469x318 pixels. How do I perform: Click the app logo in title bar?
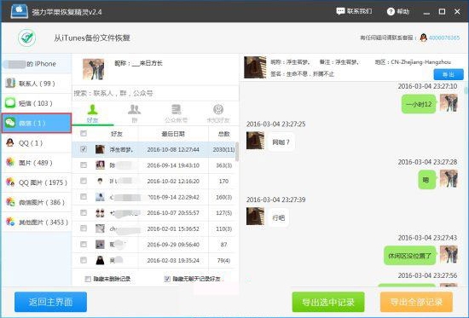(20, 11)
